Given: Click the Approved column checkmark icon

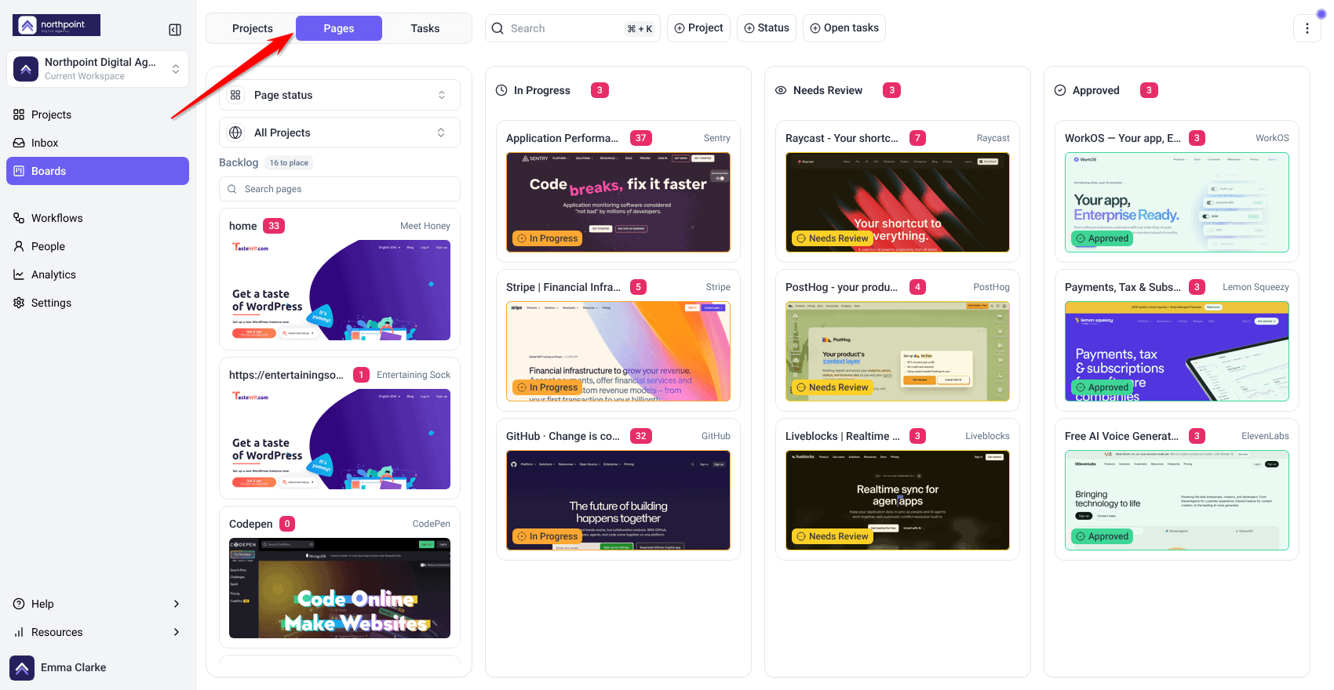Looking at the screenshot, I should [x=1060, y=90].
